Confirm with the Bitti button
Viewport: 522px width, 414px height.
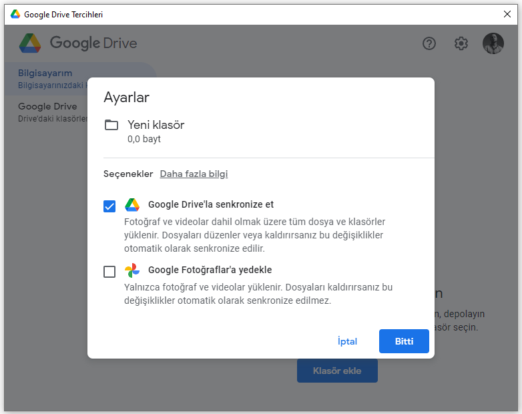(x=404, y=341)
